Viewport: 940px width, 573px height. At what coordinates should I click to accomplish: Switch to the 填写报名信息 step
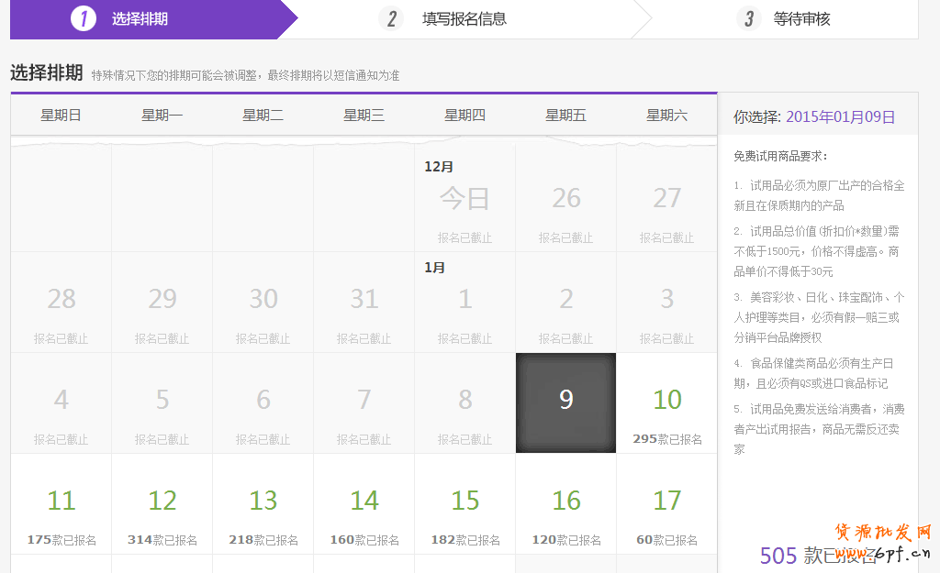pyautogui.click(x=464, y=19)
